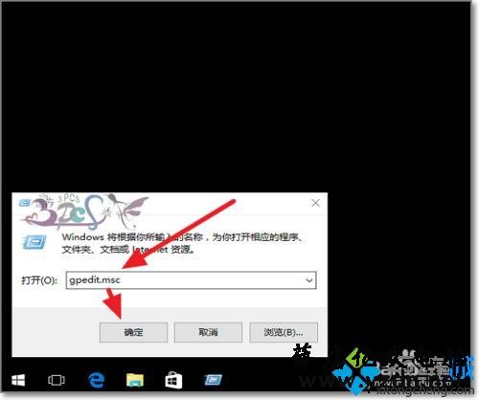The image size is (479, 400).
Task: Cancel the Run dialog with 取消
Action: point(208,332)
